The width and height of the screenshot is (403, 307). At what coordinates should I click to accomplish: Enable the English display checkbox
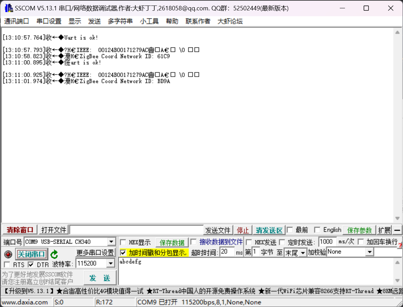coord(317,230)
